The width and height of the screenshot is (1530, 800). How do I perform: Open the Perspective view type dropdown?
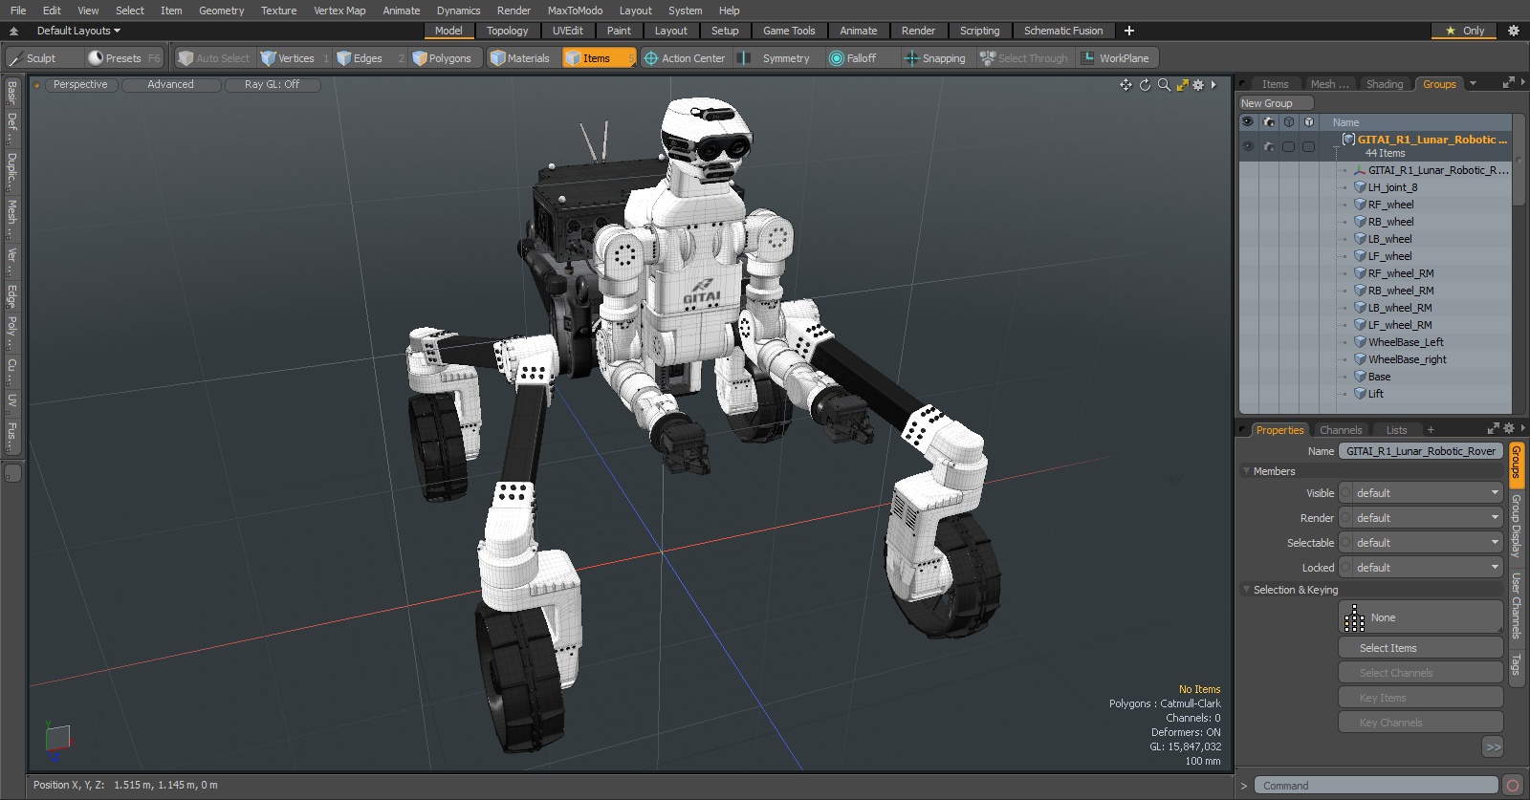80,85
